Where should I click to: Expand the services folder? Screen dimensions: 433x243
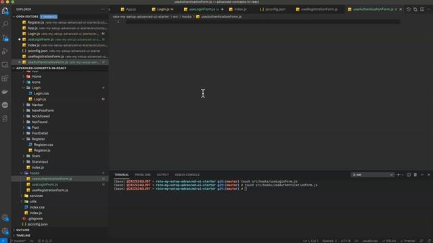36,196
